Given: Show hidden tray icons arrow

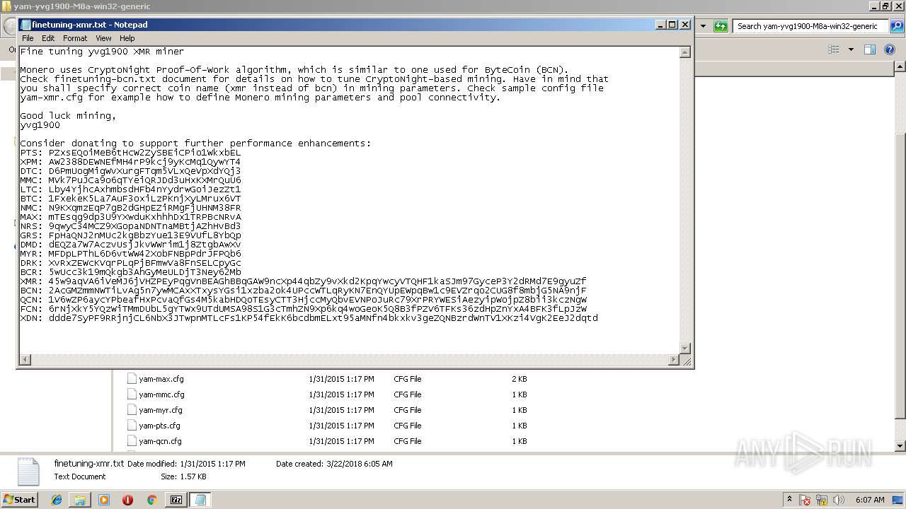Looking at the screenshot, I should pyautogui.click(x=789, y=500).
